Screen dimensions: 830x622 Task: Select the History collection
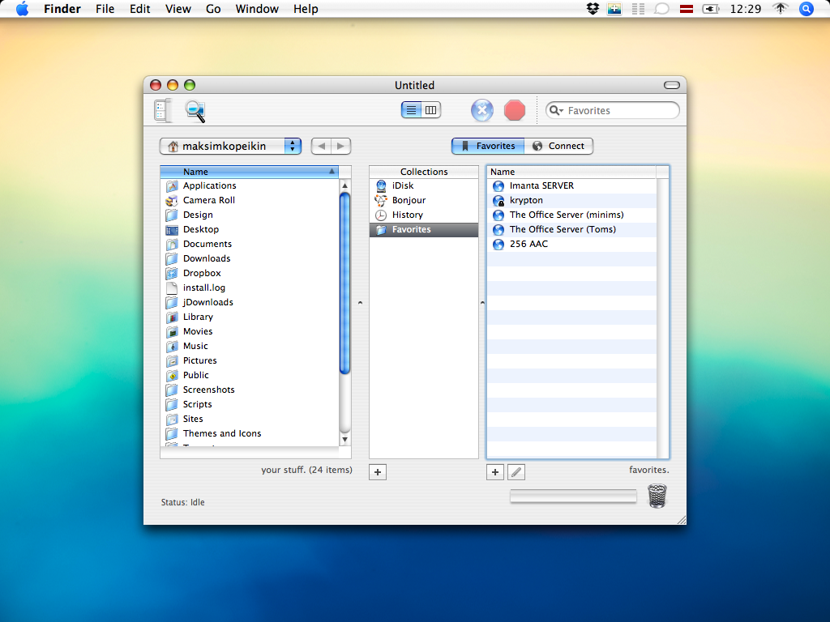(x=423, y=215)
